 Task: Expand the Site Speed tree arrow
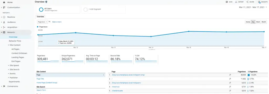pyautogui.click(x=8, y=65)
